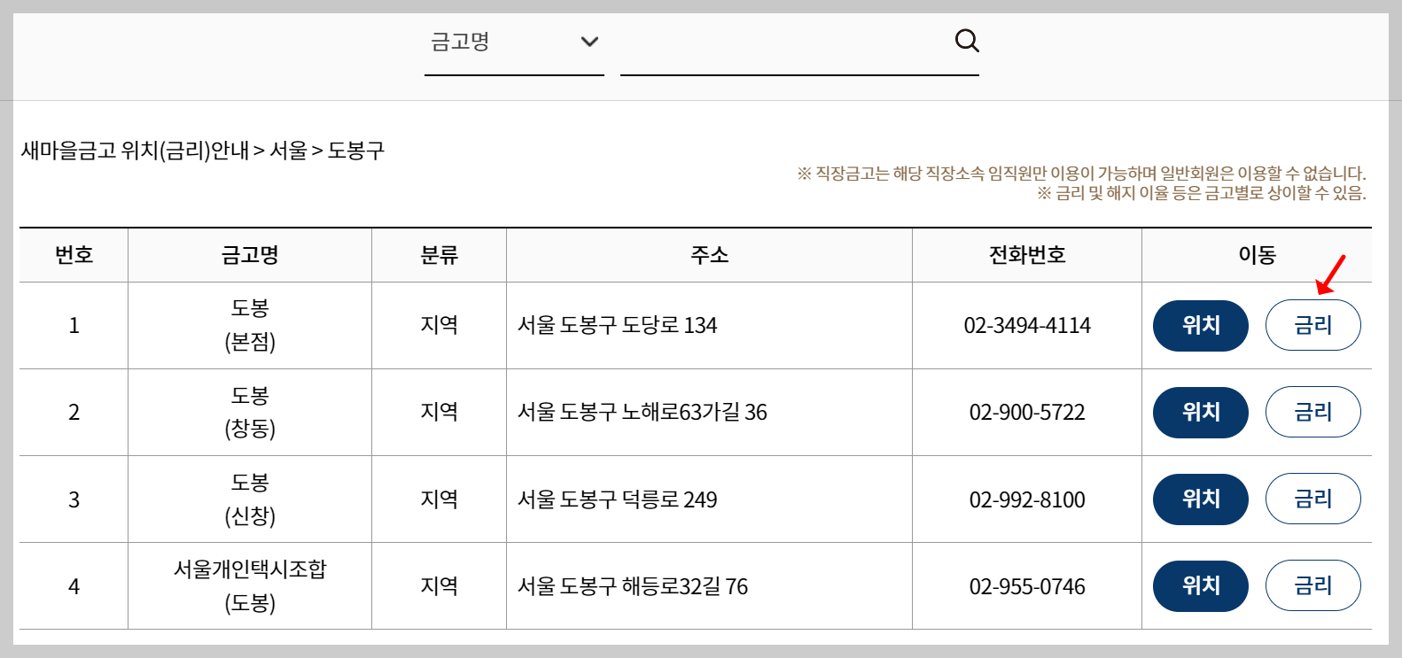Click the 금리 button for 도봉 (본점)
1402x658 pixels.
[x=1312, y=325]
